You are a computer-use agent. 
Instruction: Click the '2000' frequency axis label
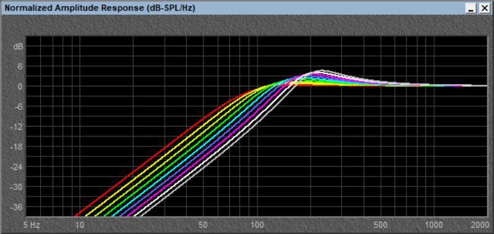(479, 225)
